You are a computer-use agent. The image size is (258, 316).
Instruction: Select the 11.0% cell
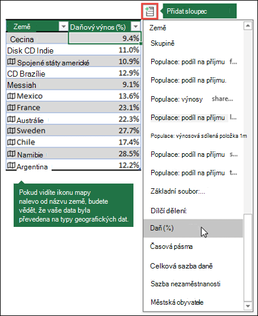[x=104, y=50]
